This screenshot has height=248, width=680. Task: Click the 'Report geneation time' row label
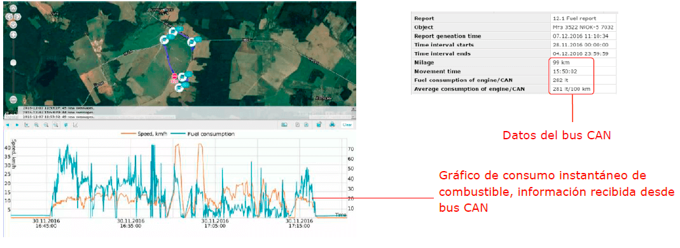(448, 36)
